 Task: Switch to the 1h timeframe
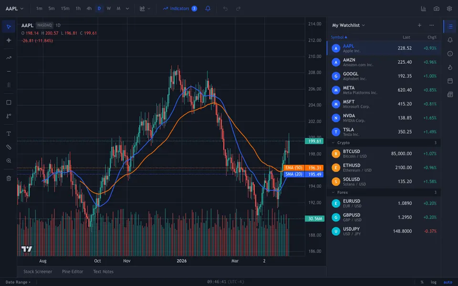click(78, 9)
